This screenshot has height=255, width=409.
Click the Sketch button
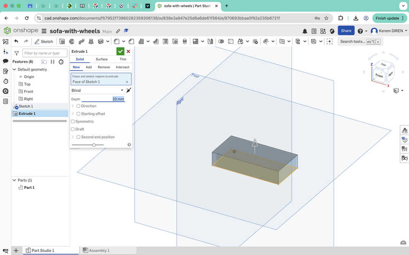pos(43,41)
